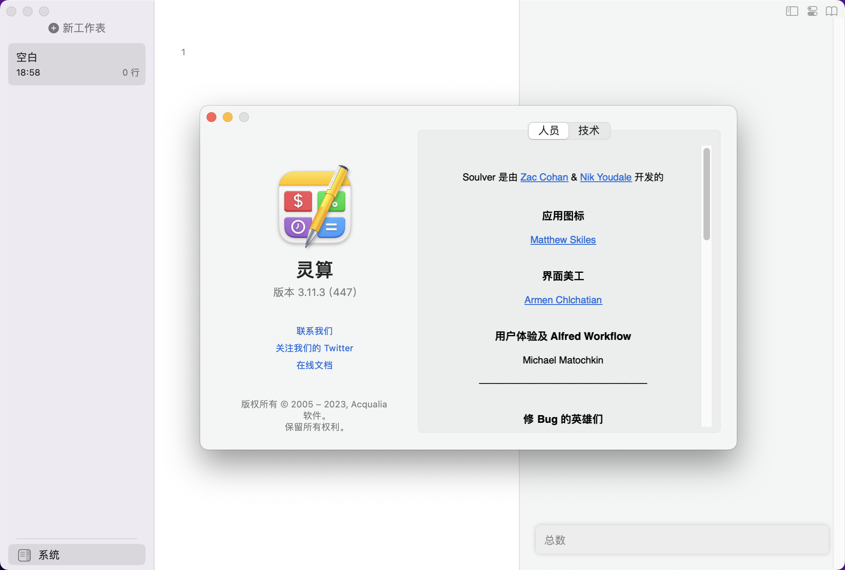Select the 空白 sheet in the sidebar
The width and height of the screenshot is (845, 570).
click(77, 64)
